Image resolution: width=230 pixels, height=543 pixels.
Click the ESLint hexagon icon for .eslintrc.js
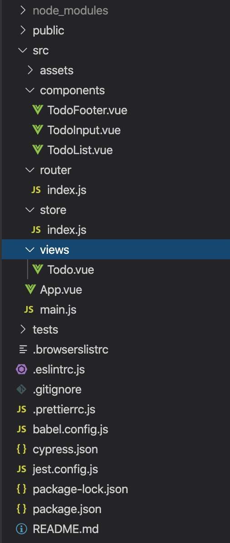[21, 369]
